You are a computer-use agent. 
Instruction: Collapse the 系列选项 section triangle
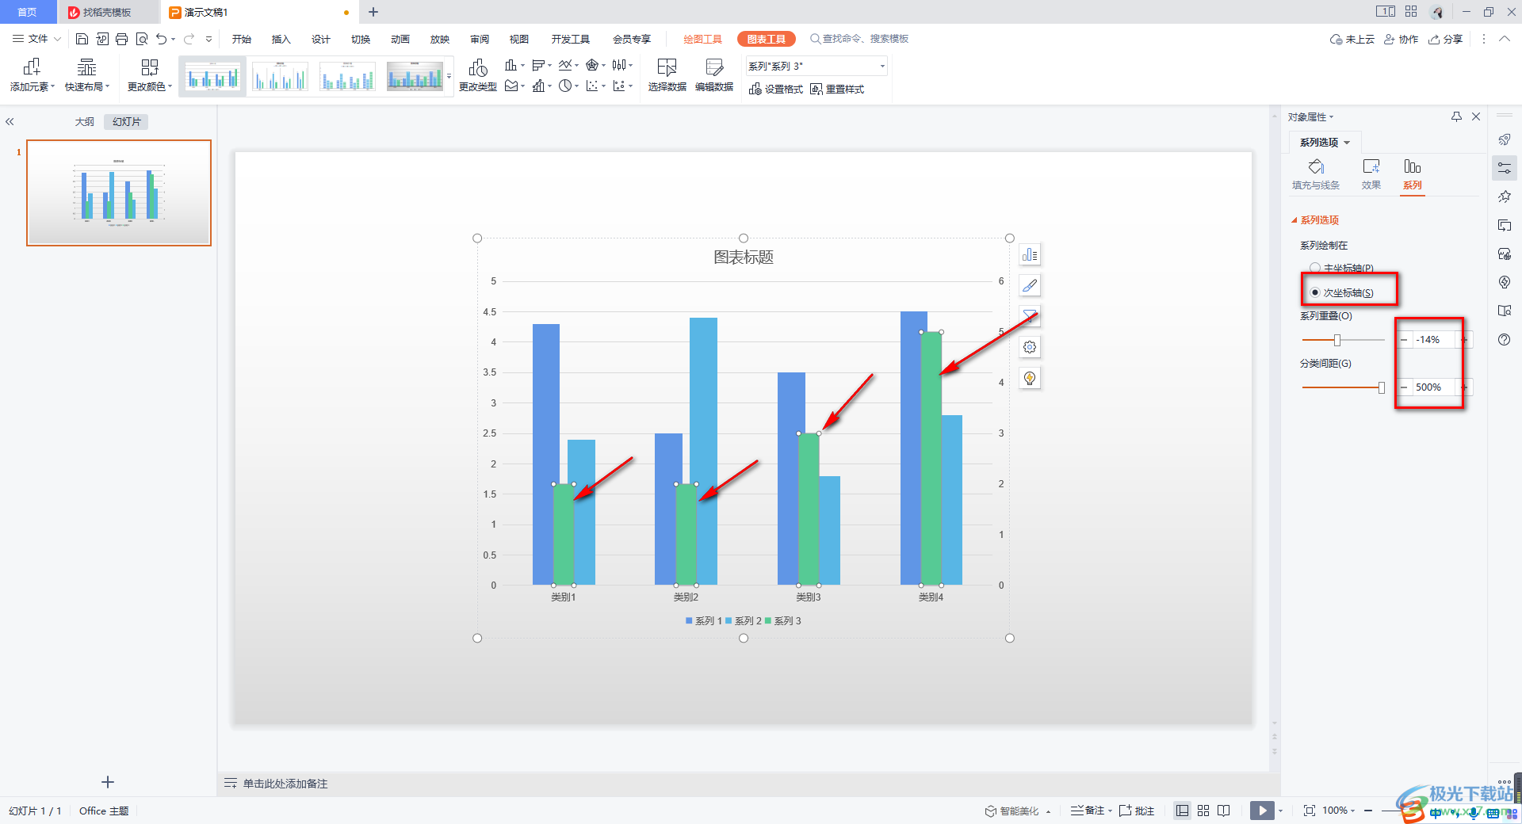[1294, 220]
